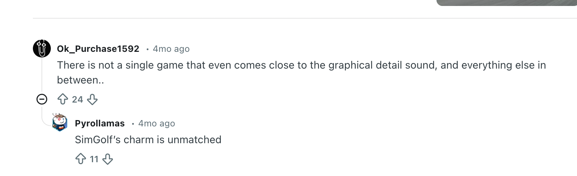Screen dimensions: 577x176
Task: Downvote the Ok_Purchase1592 comment
Action: tap(92, 99)
